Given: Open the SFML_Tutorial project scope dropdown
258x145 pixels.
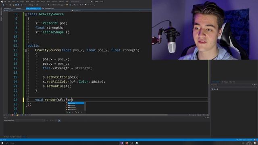Looking at the screenshot, I should coord(37,11).
